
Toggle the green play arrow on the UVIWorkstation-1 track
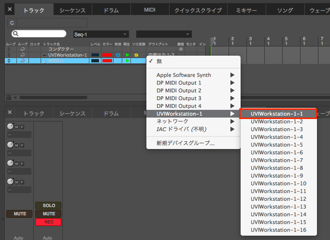128,55
